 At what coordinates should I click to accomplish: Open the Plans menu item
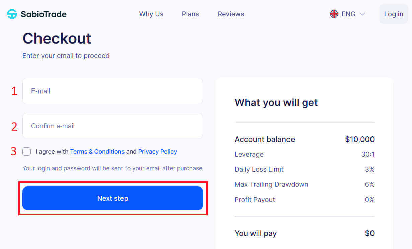click(190, 14)
